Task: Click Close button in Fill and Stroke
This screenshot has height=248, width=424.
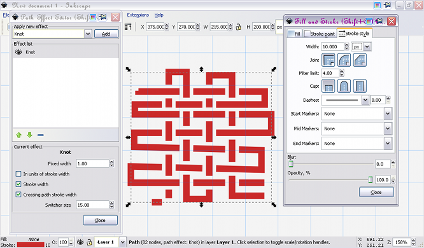Action: click(376, 192)
